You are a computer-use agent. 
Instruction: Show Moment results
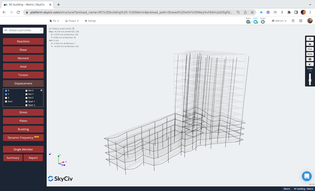23,58
